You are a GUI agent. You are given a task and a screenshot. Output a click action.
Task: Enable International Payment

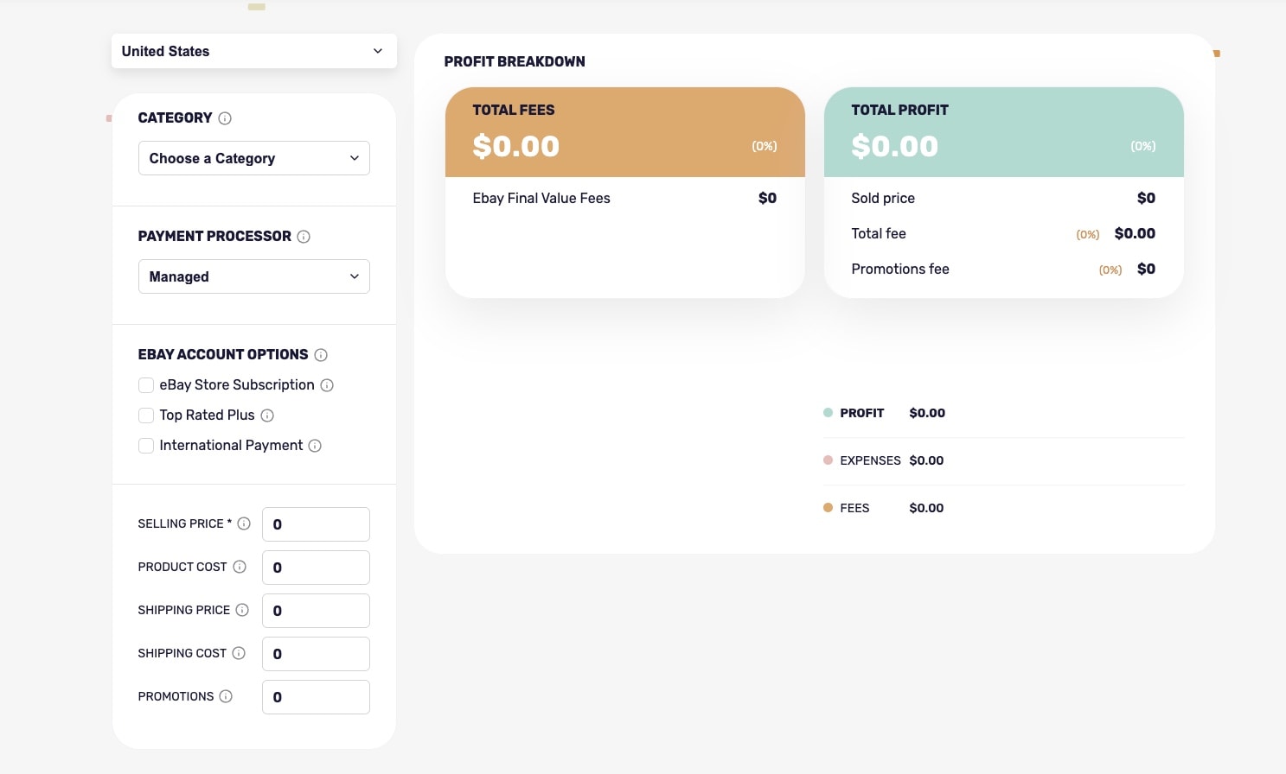click(146, 446)
